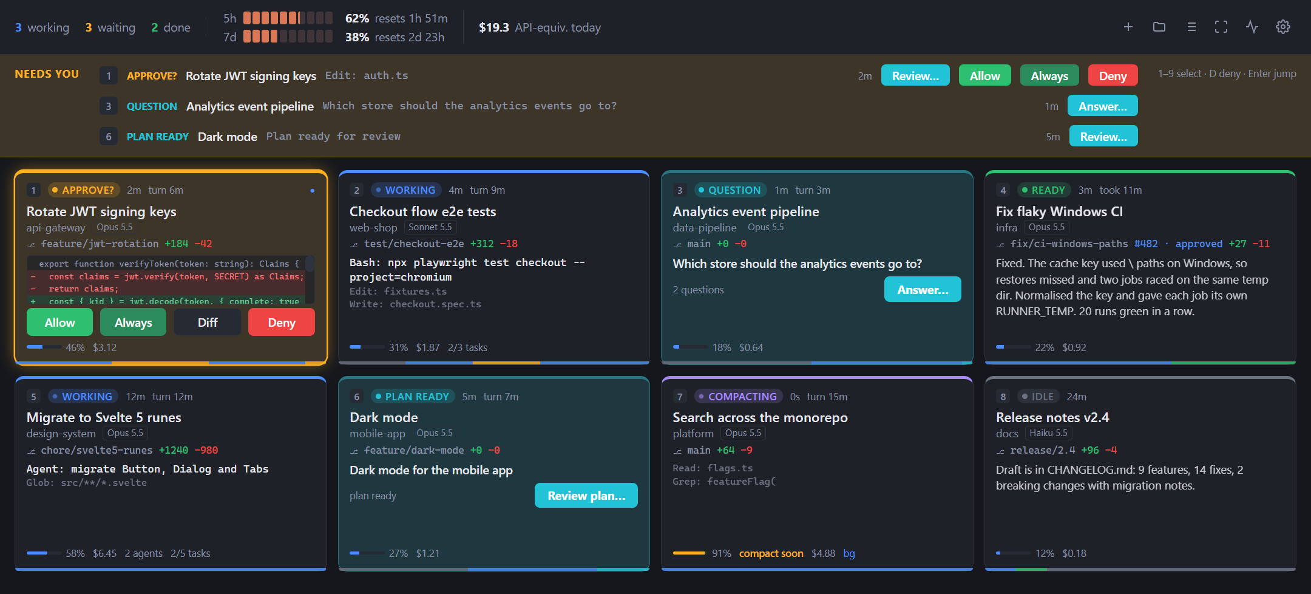Image resolution: width=1311 pixels, height=594 pixels.
Task: Click the PLAN READY badge on card 6
Action: coord(413,397)
